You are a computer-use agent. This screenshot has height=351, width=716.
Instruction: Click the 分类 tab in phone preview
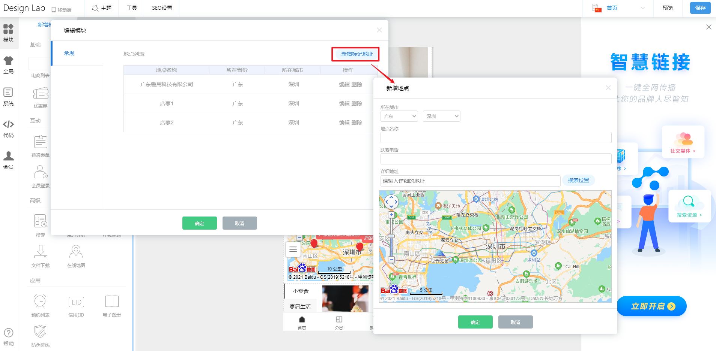pyautogui.click(x=339, y=323)
